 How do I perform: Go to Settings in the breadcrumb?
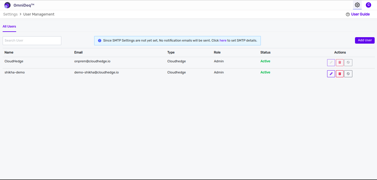(11, 14)
